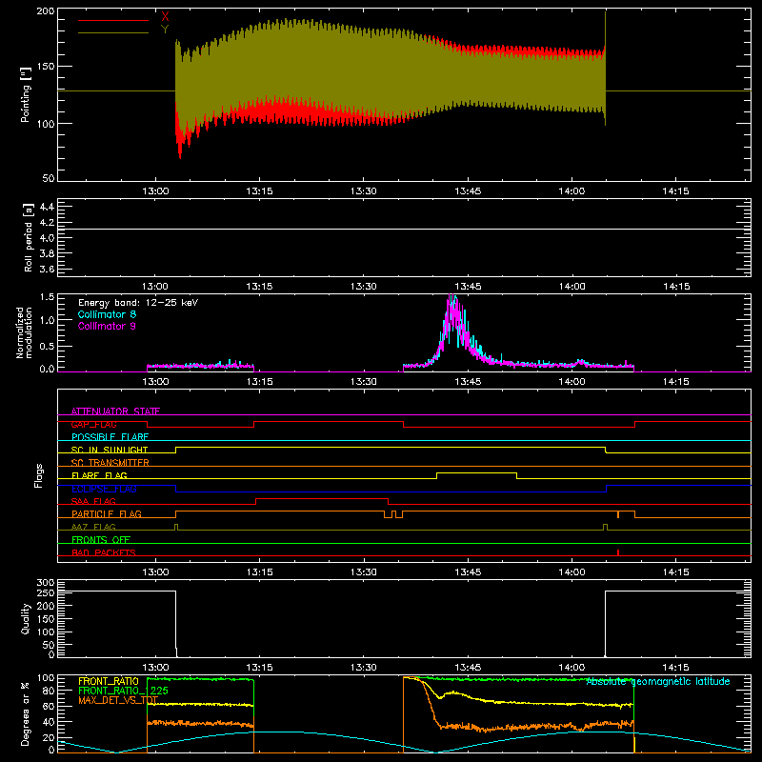
Task: Click the 13:45 label under Pointing plot
Action: tap(468, 191)
